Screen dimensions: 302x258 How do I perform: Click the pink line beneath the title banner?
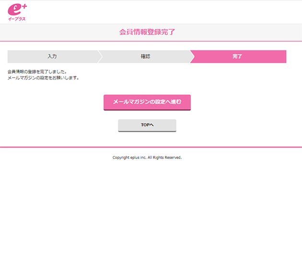tap(151, 41)
